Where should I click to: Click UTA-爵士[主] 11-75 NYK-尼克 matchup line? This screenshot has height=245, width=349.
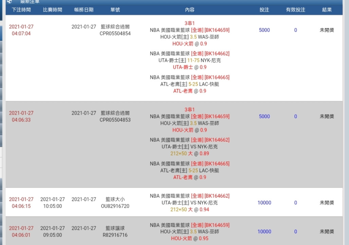click(x=190, y=60)
